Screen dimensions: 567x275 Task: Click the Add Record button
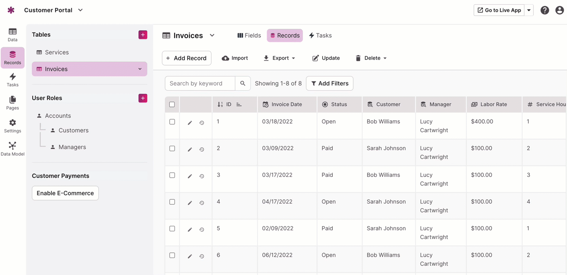186,58
